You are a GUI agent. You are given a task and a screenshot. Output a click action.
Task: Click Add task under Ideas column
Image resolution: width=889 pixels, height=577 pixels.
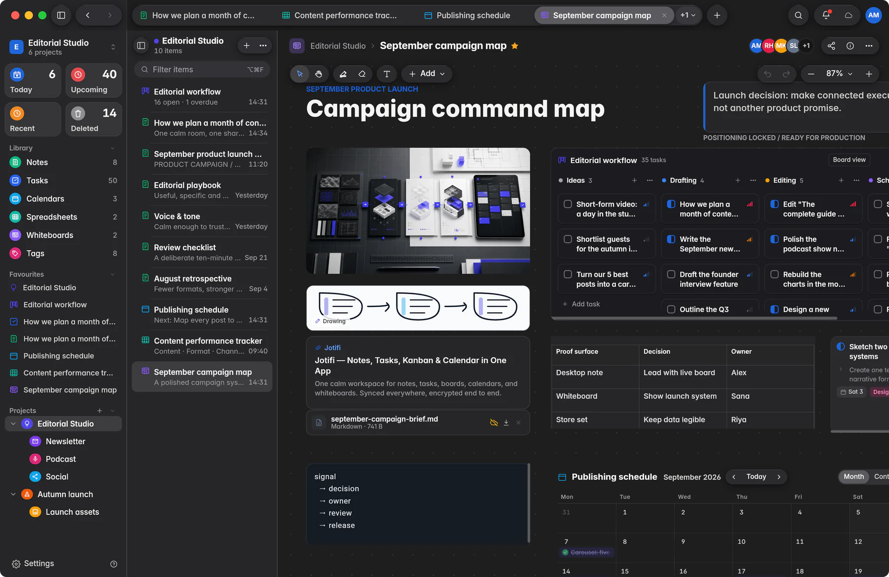coord(581,304)
